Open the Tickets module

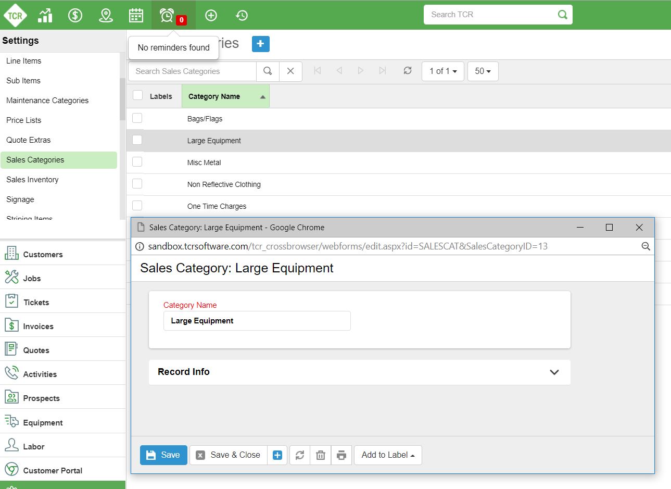(x=62, y=302)
